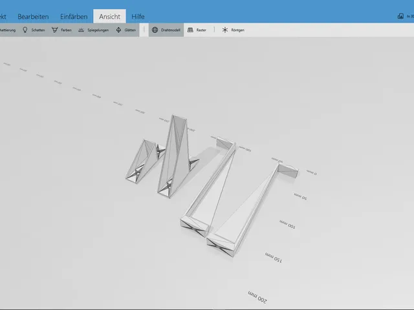The height and width of the screenshot is (310, 414).
Task: Toggle the Glätten smoothing option
Action: (125, 30)
